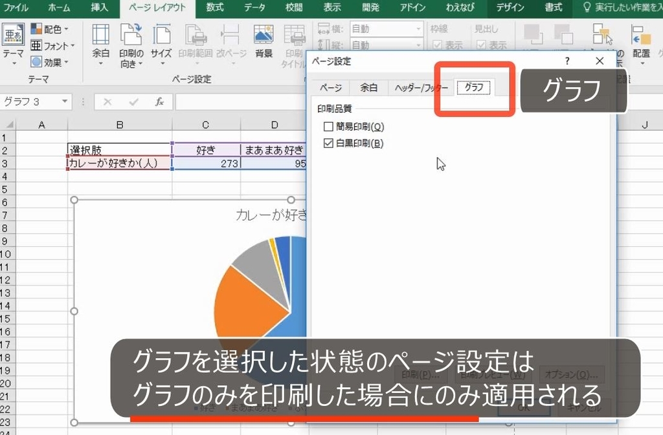Open the 挿入 ribbon tab
Viewport: 663px width, 435px height.
click(x=99, y=8)
